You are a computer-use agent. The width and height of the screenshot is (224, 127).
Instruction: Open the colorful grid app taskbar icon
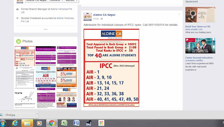point(101,123)
